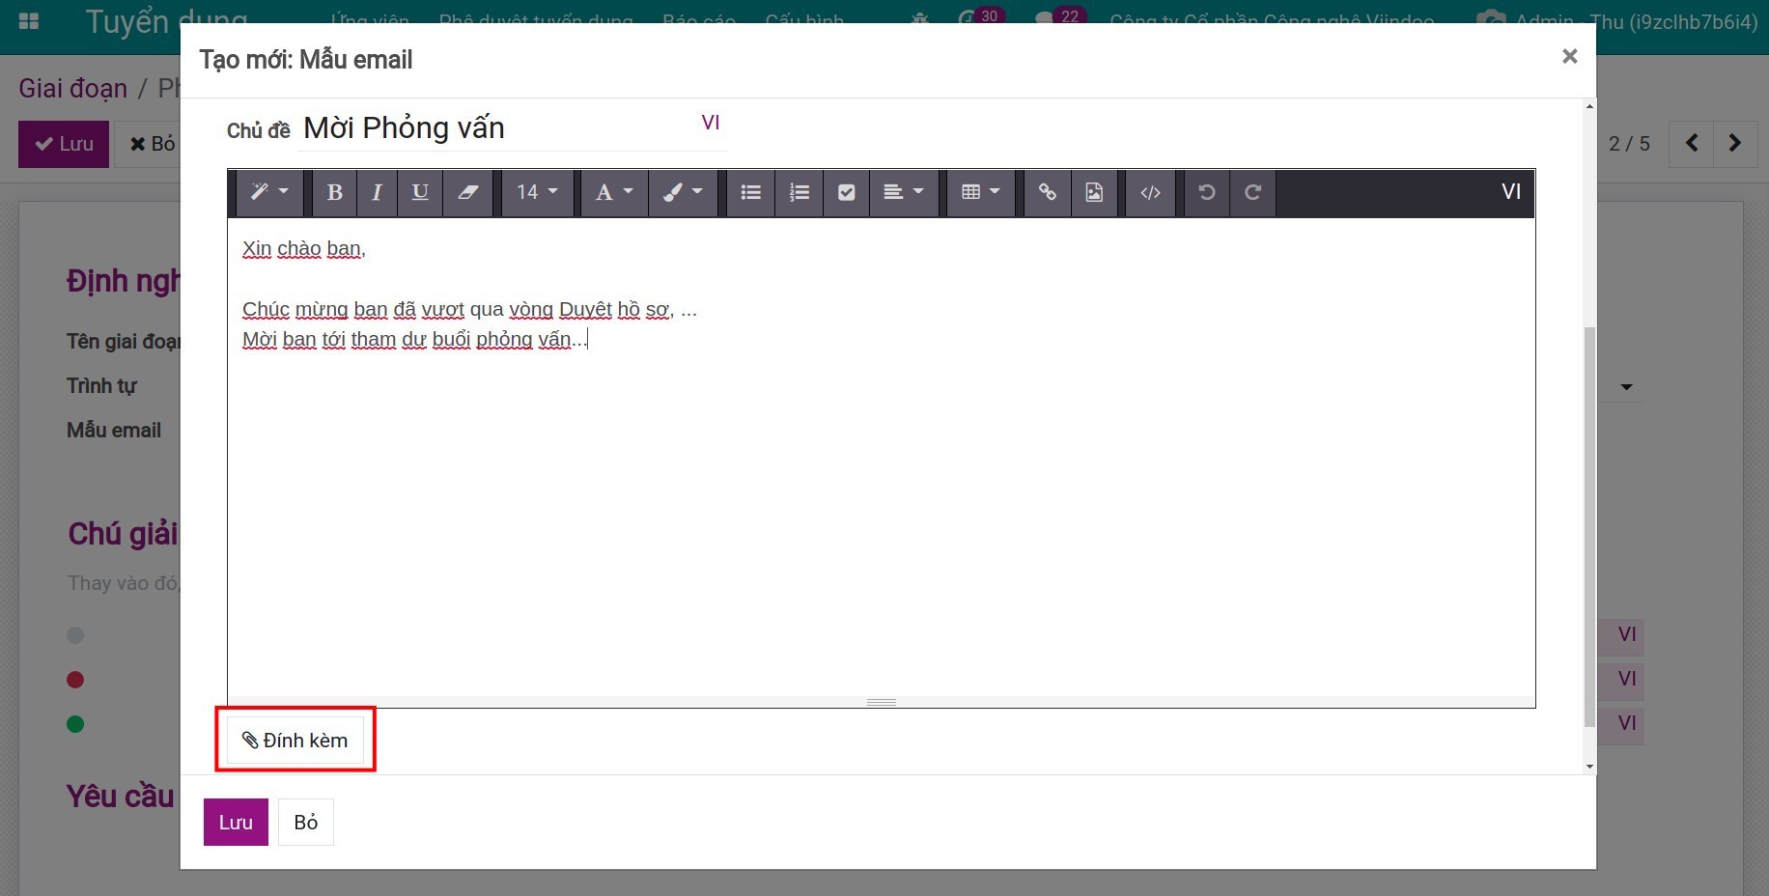The width and height of the screenshot is (1769, 896).
Task: Open the table insert dropdown
Action: pos(979,192)
